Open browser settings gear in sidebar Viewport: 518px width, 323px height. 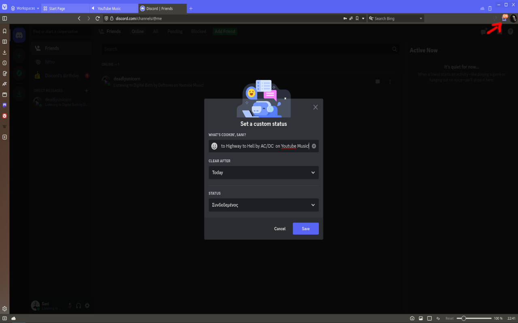(4, 309)
